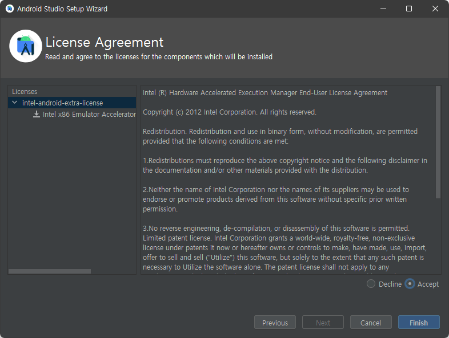The width and height of the screenshot is (449, 338).
Task: Collapse the intel-android-extra-license tree node
Action: coord(15,102)
